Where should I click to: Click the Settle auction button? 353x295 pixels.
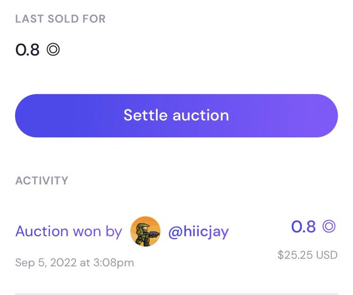pyautogui.click(x=176, y=115)
